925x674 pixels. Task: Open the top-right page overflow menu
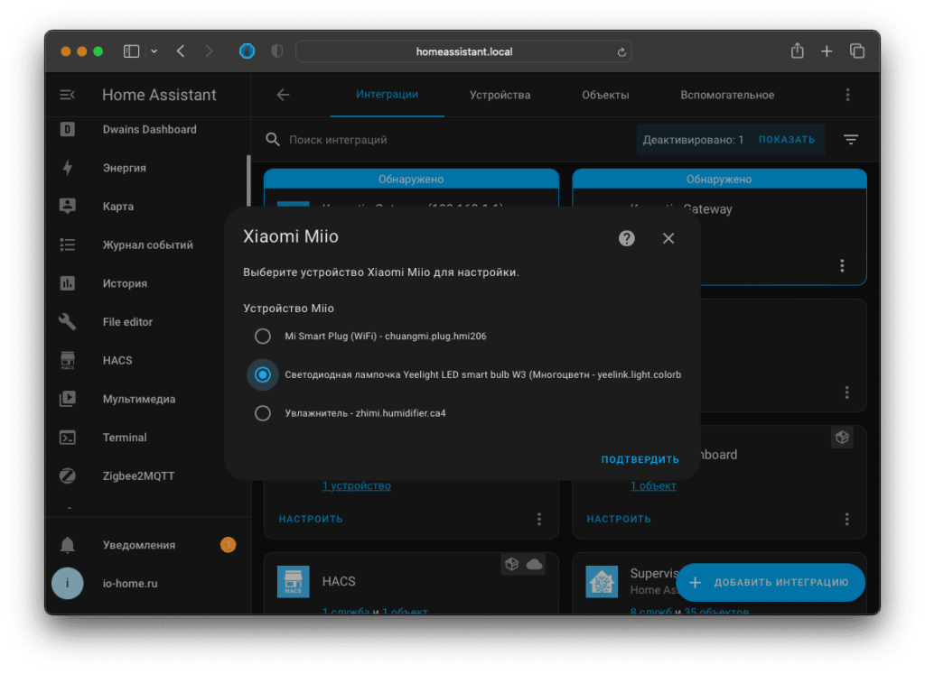point(847,95)
